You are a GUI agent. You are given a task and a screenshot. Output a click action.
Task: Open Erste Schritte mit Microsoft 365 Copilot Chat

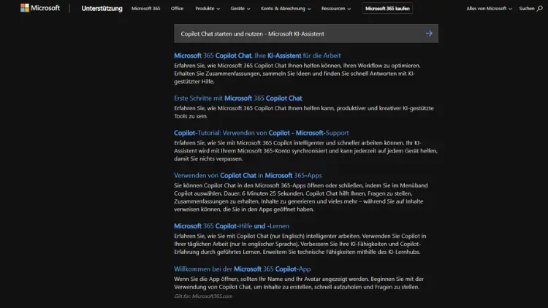pyautogui.click(x=238, y=98)
